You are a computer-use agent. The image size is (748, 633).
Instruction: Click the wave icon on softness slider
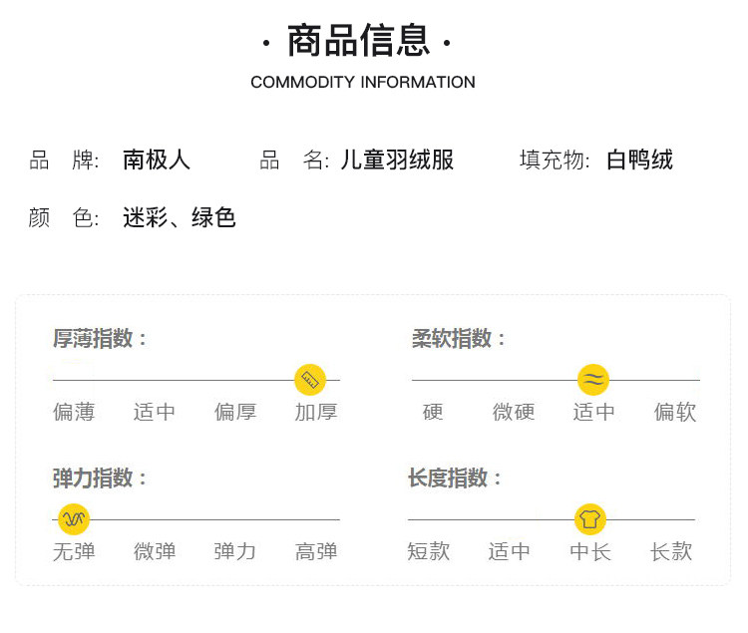coord(593,380)
